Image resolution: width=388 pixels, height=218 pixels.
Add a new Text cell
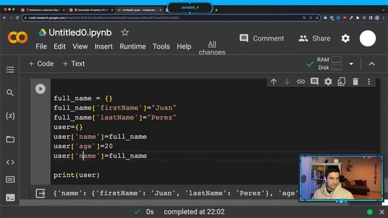(x=74, y=64)
